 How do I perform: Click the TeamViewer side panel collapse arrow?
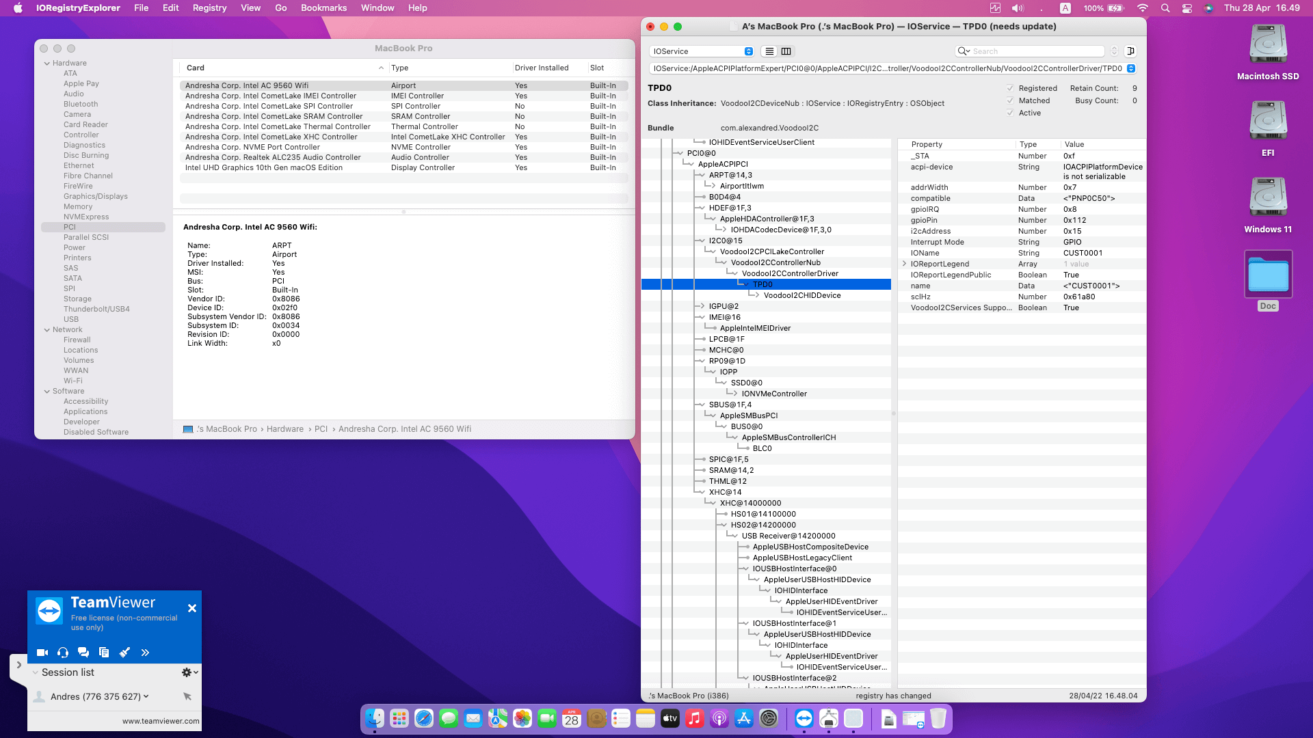click(x=18, y=664)
